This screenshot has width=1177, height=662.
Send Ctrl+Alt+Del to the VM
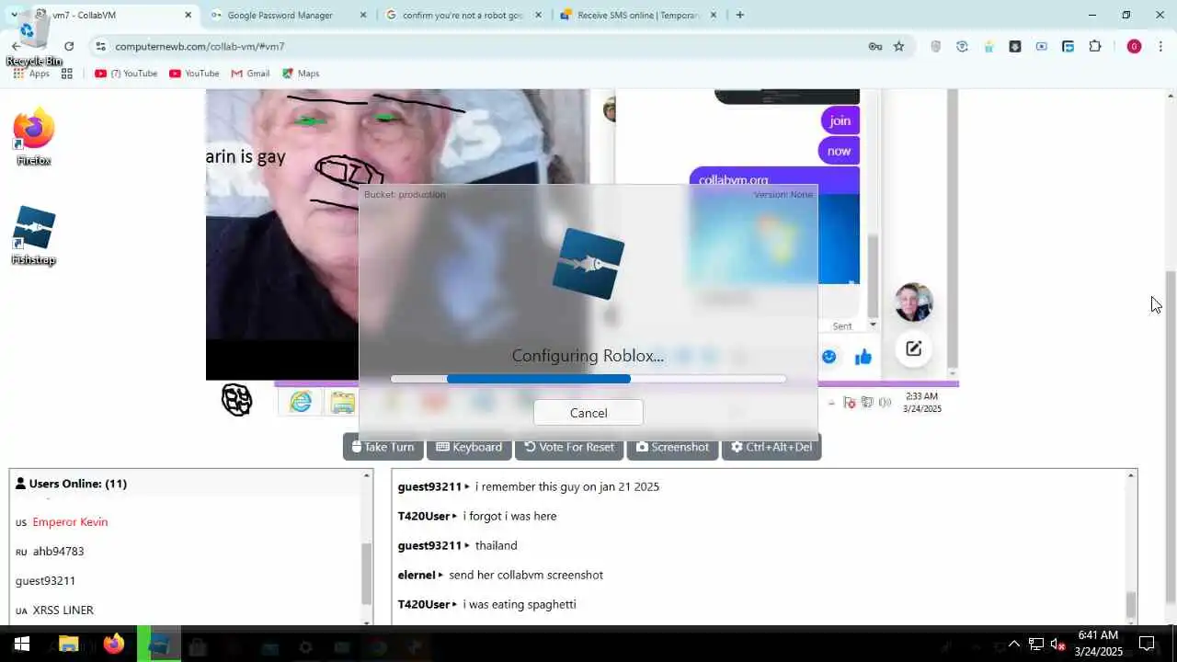tap(771, 447)
